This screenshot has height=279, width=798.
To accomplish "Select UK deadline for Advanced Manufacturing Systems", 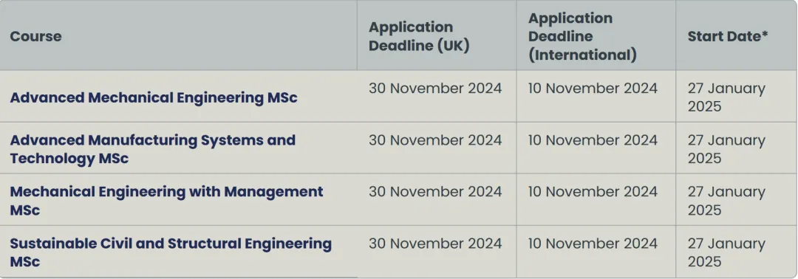I will (435, 140).
